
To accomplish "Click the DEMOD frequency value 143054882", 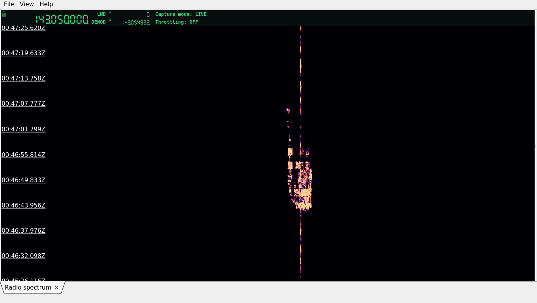I will [x=136, y=22].
